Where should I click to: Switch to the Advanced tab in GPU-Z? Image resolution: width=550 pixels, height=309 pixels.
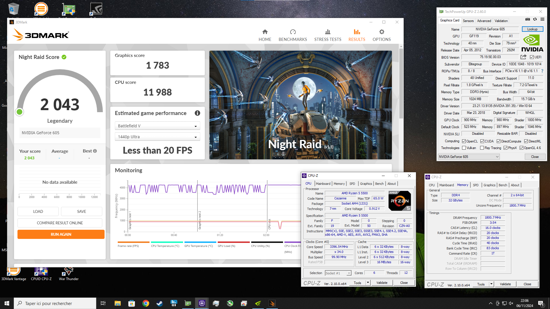point(484,21)
